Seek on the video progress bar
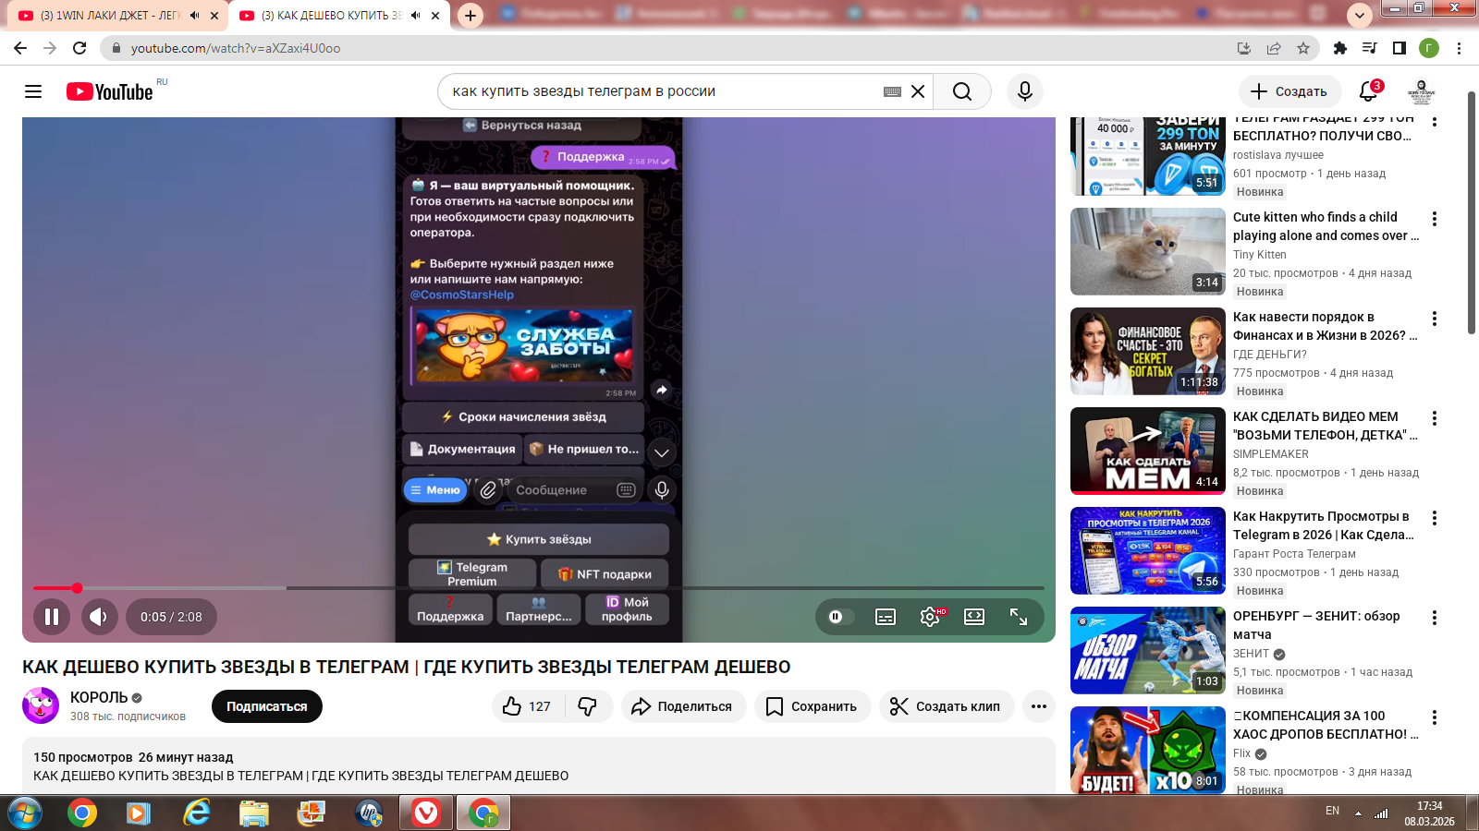The image size is (1479, 831). (539, 588)
